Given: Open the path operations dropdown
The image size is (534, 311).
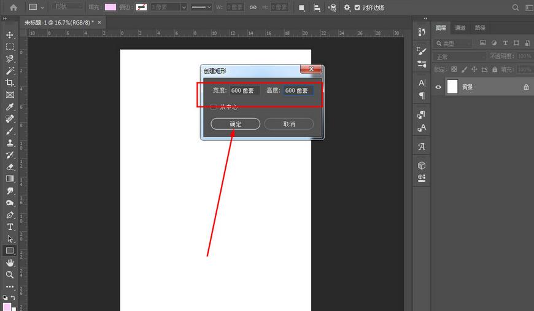Looking at the screenshot, I should (301, 7).
